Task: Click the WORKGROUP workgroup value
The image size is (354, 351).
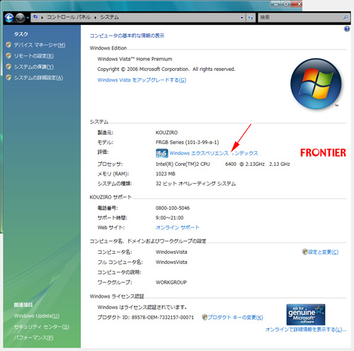Action: pyautogui.click(x=171, y=282)
